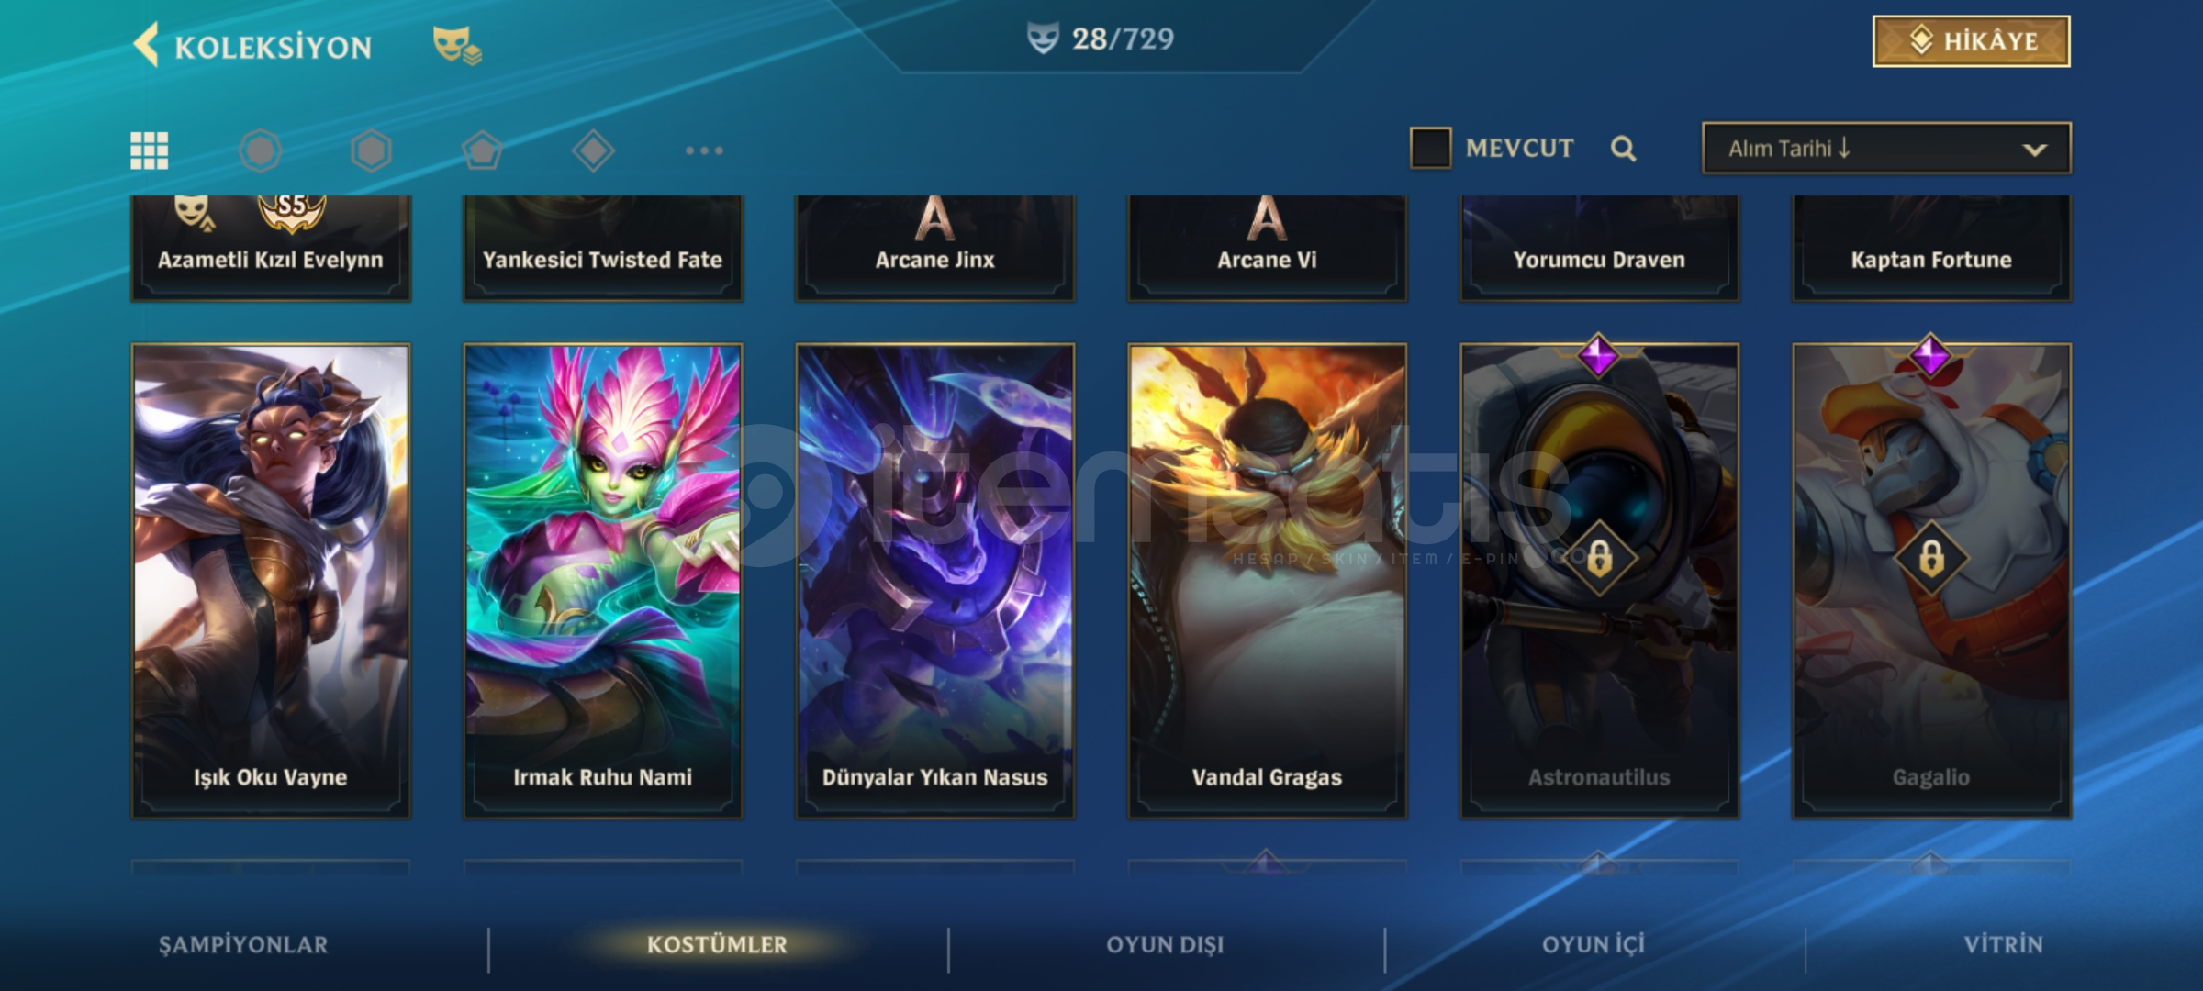The image size is (2203, 991).
Task: Expand the Alım Tarihi sort dropdown
Action: 1886,149
